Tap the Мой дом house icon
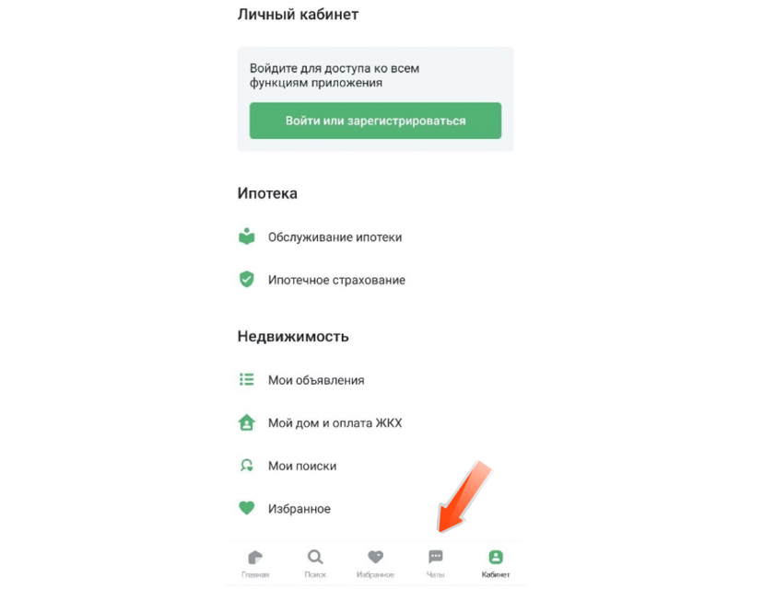 (247, 422)
